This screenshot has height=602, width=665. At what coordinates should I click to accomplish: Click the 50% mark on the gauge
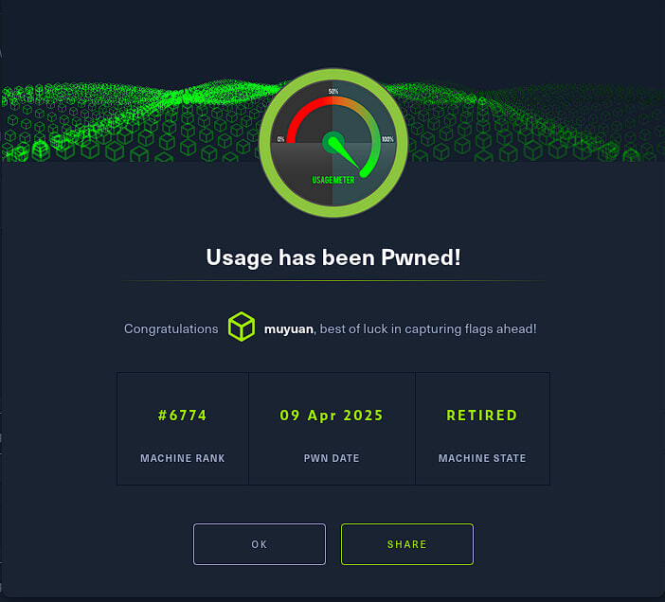tap(333, 91)
